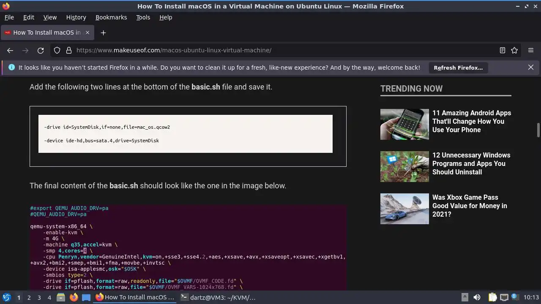Open the file manager taskbar launcher
541x304 pixels.
[60, 297]
